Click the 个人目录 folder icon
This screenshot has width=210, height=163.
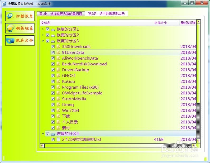(x=58, y=122)
